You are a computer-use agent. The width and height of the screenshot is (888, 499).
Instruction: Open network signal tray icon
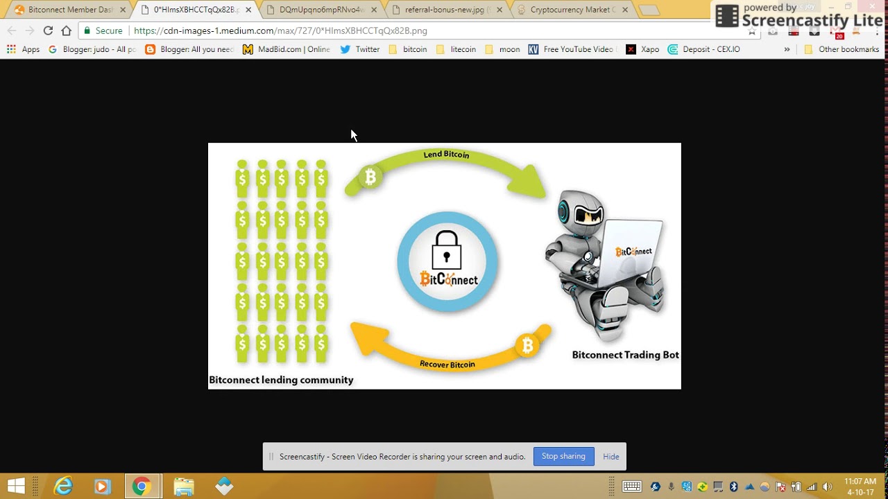coord(811,487)
